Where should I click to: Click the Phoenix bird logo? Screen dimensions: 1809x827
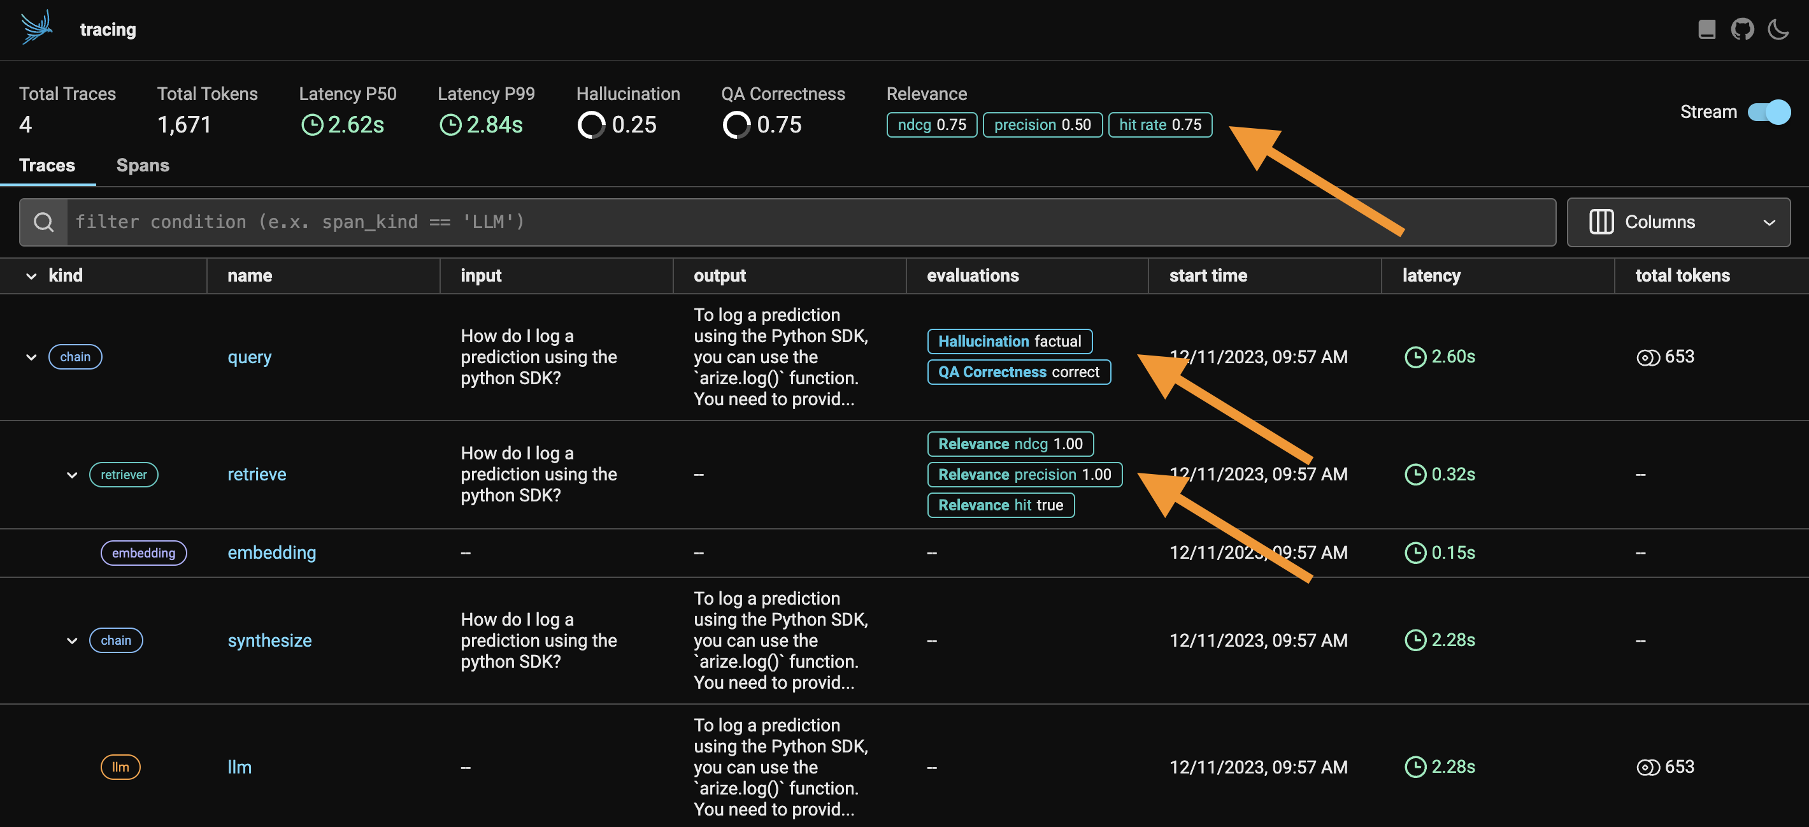pyautogui.click(x=36, y=28)
